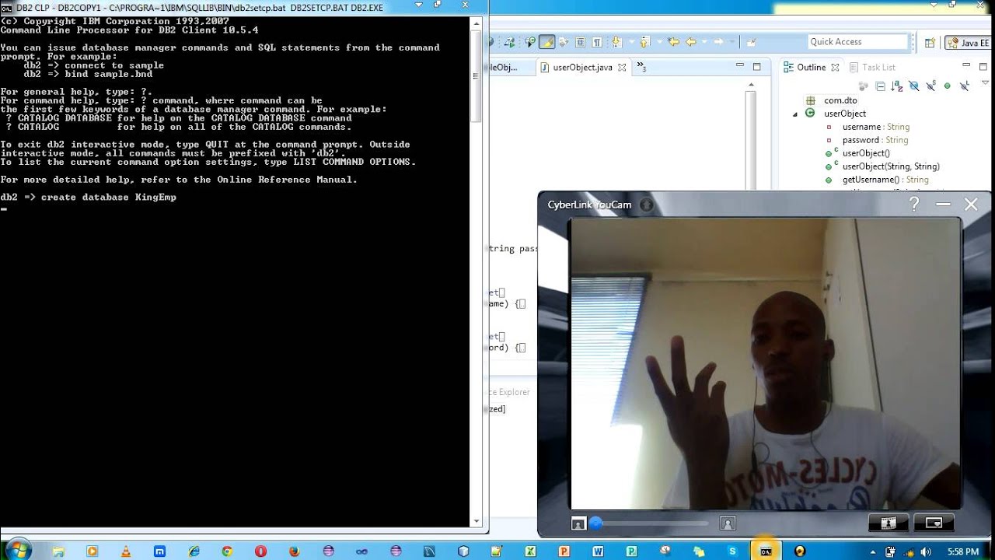This screenshot has height=560, width=995.
Task: Toggle Block Selection Mode in Eclipse toolbar
Action: [581, 42]
